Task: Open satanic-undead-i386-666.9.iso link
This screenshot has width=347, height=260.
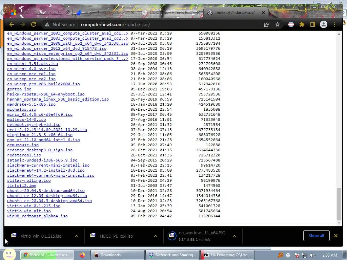Action: pyautogui.click(x=42, y=160)
